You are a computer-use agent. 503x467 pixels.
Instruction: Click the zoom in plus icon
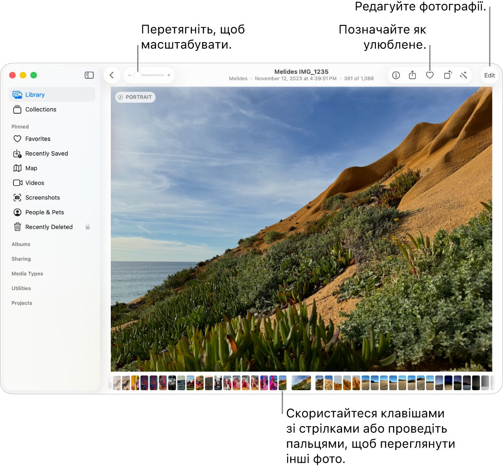click(169, 75)
